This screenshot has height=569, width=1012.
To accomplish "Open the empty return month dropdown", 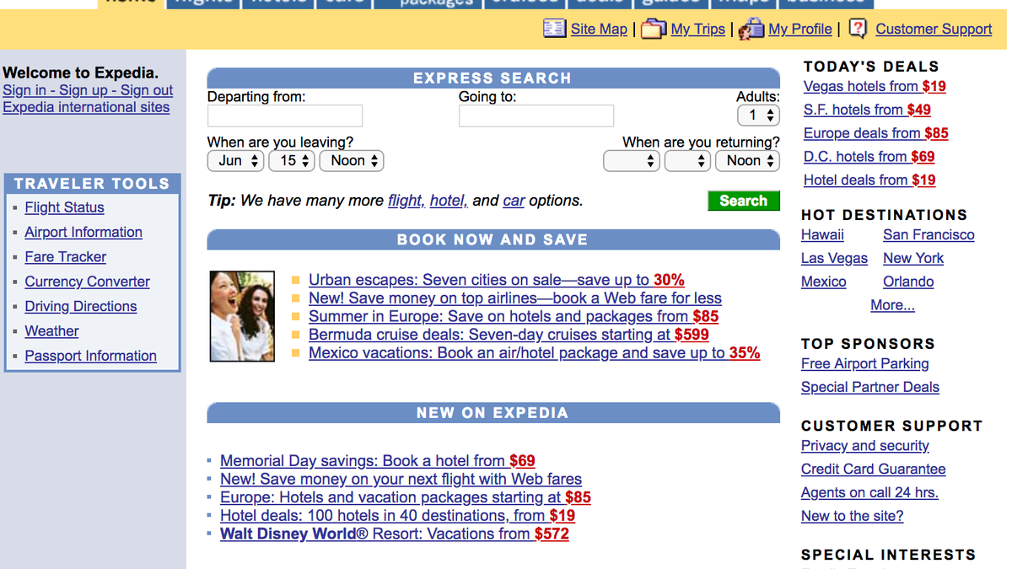I will [632, 160].
